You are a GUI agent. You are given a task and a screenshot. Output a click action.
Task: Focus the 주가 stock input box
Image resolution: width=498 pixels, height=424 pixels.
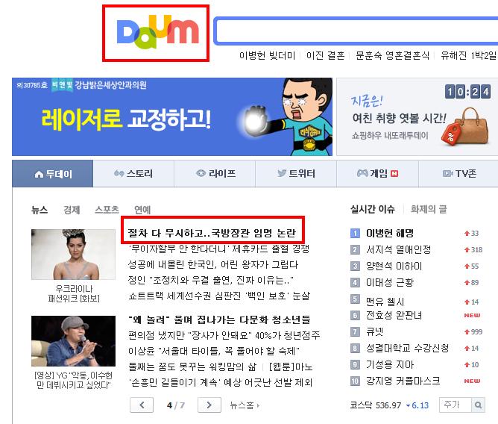(x=456, y=405)
